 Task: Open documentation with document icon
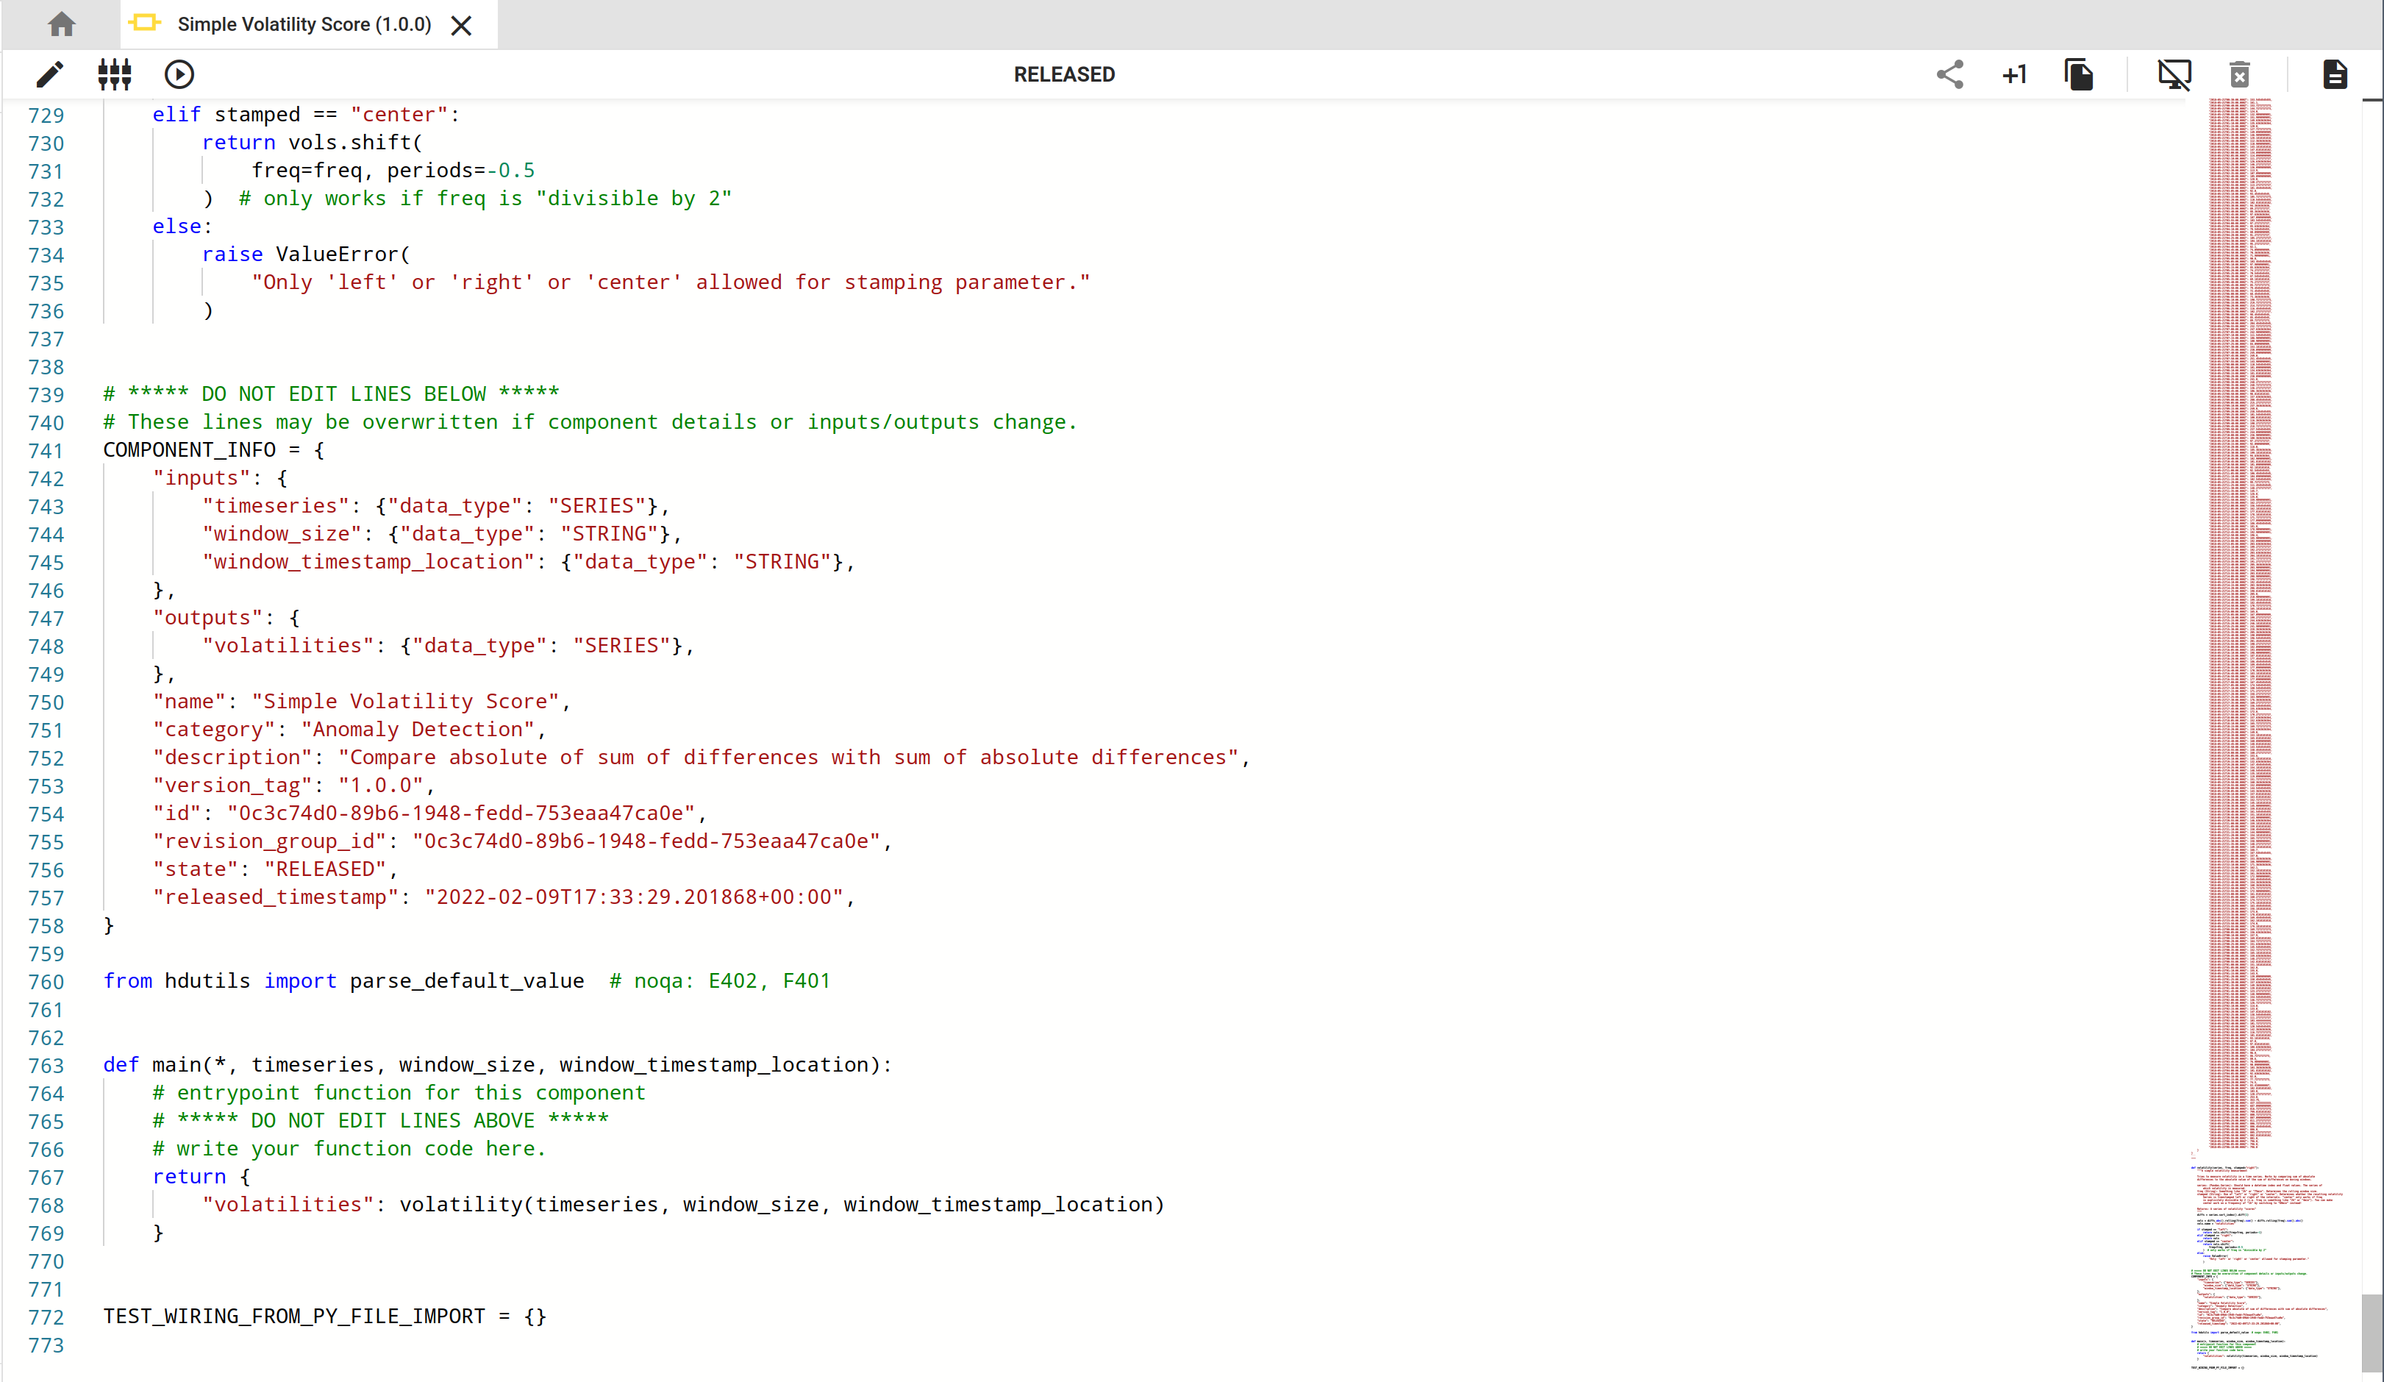click(x=2335, y=75)
